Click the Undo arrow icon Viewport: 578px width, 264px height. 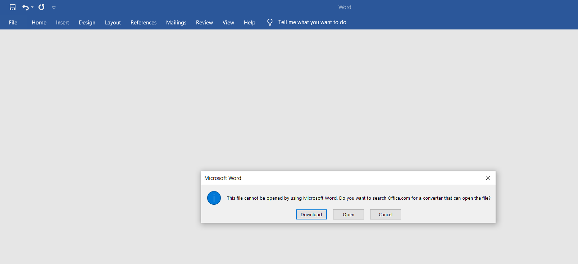click(x=26, y=7)
